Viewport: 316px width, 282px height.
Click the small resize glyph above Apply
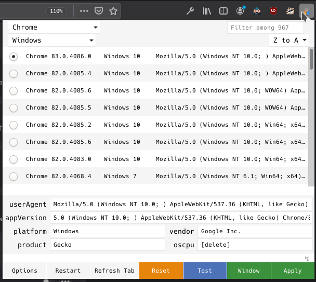(x=307, y=258)
